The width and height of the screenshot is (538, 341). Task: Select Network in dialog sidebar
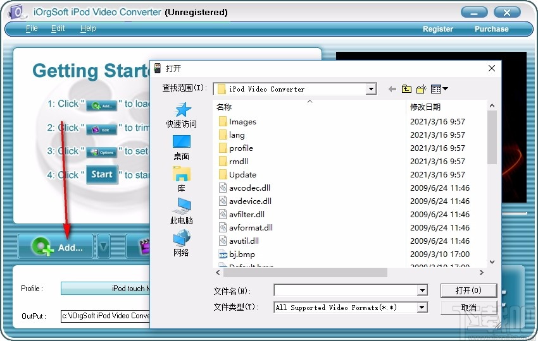tap(181, 243)
